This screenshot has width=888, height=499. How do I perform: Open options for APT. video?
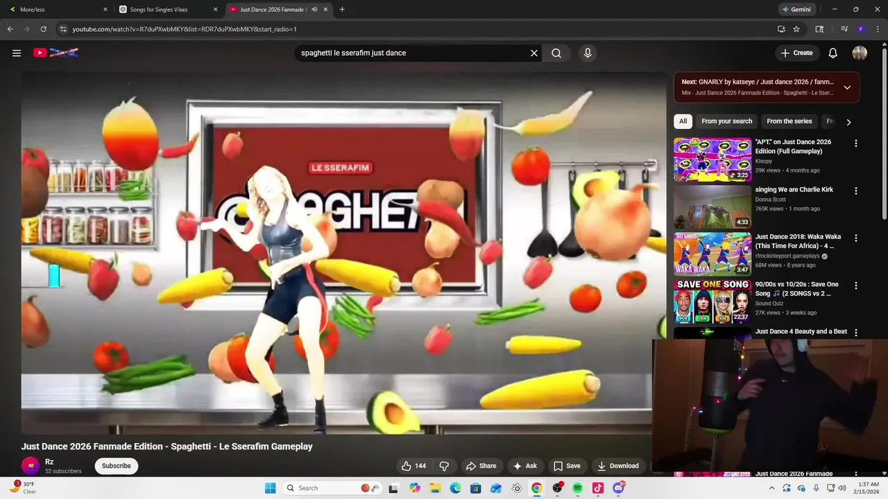pyautogui.click(x=855, y=143)
